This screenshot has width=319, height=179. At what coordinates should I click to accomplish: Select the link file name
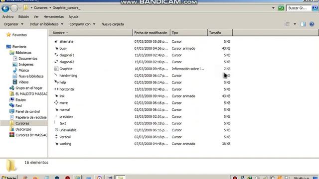pos(62,96)
